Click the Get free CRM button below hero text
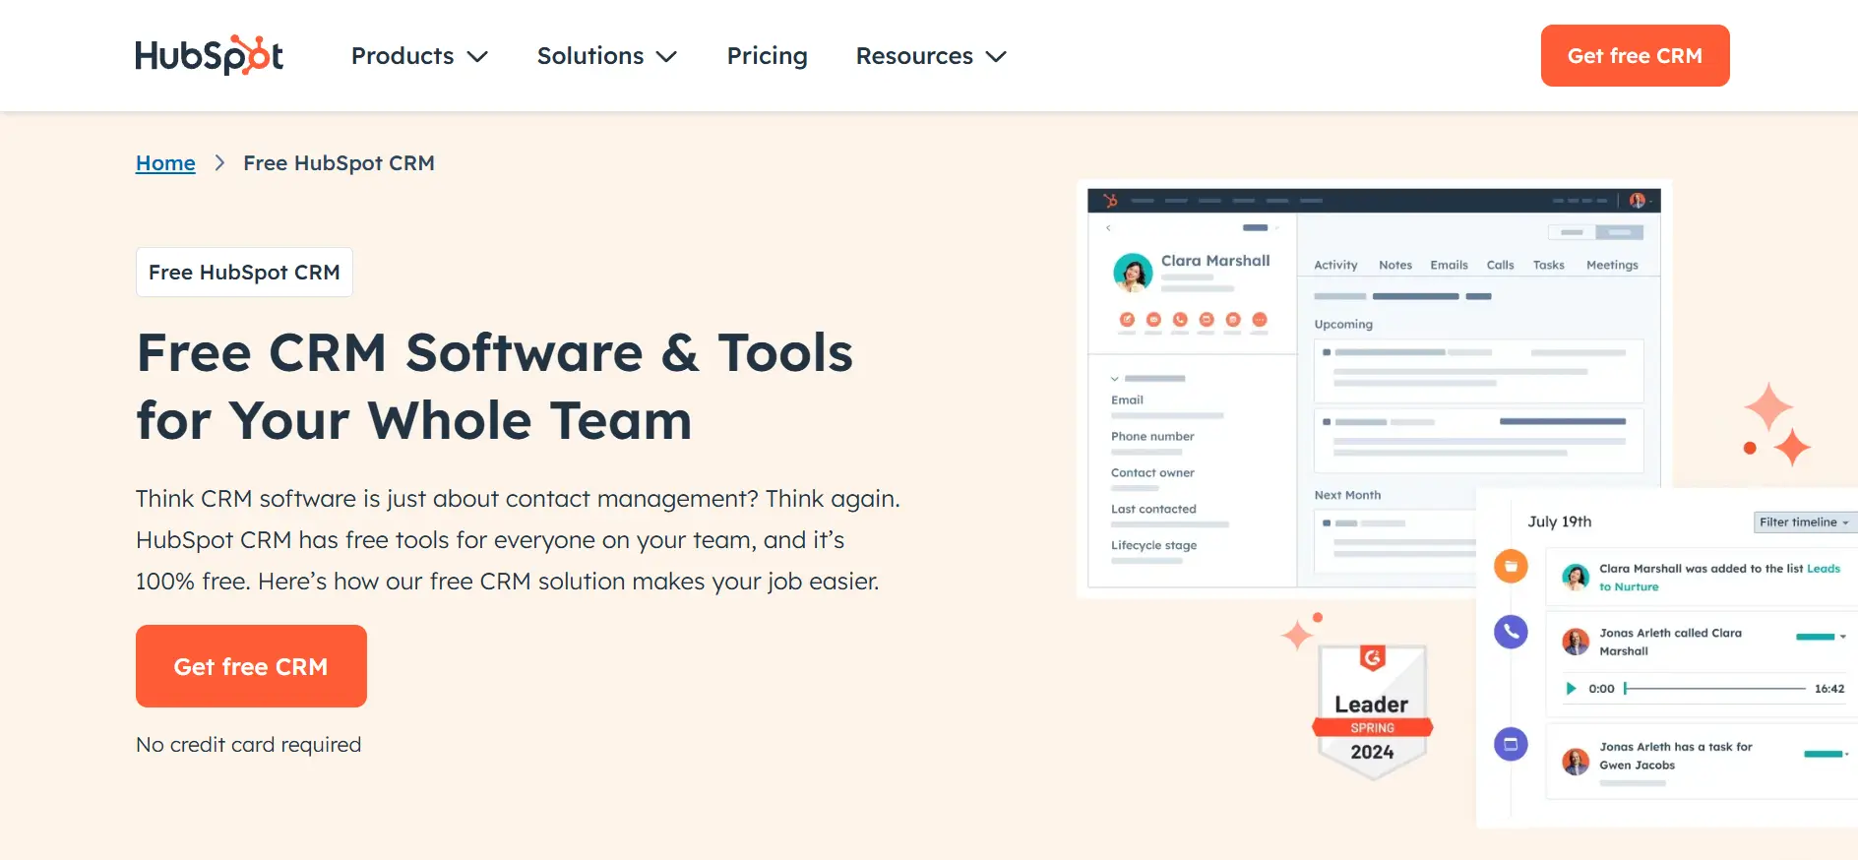 [251, 666]
